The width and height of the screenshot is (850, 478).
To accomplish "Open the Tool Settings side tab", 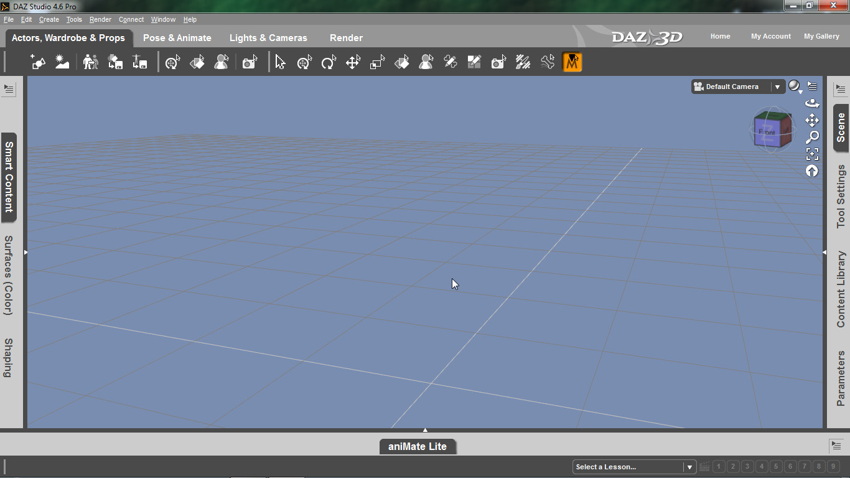I will 841,196.
